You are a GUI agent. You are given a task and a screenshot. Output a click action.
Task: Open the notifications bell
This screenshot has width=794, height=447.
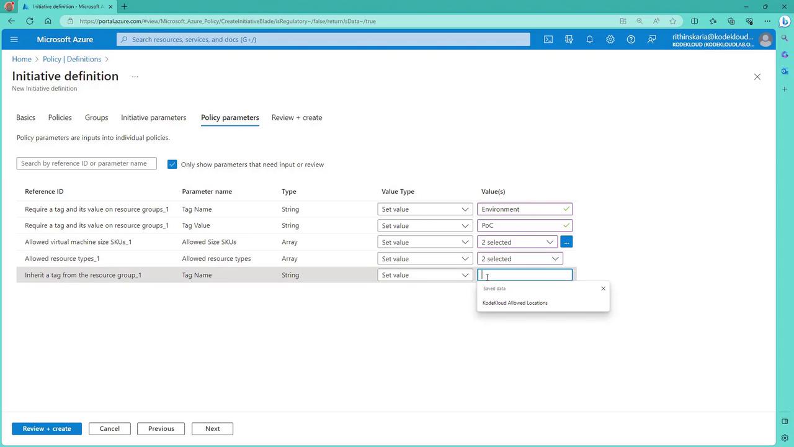[589, 39]
